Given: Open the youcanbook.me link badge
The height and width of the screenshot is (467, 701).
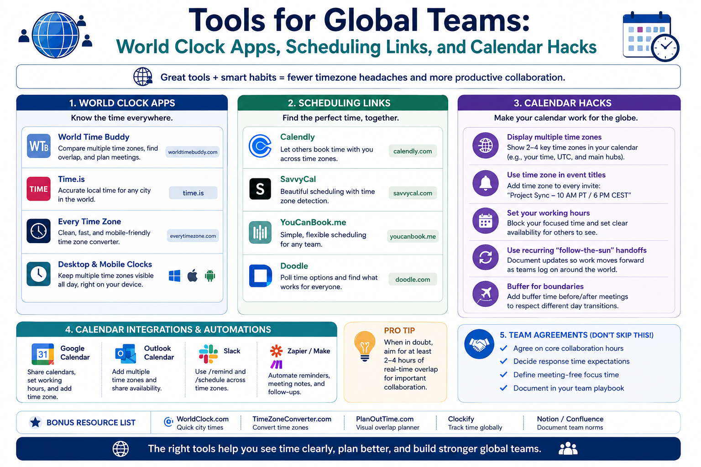Looking at the screenshot, I should coord(413,236).
